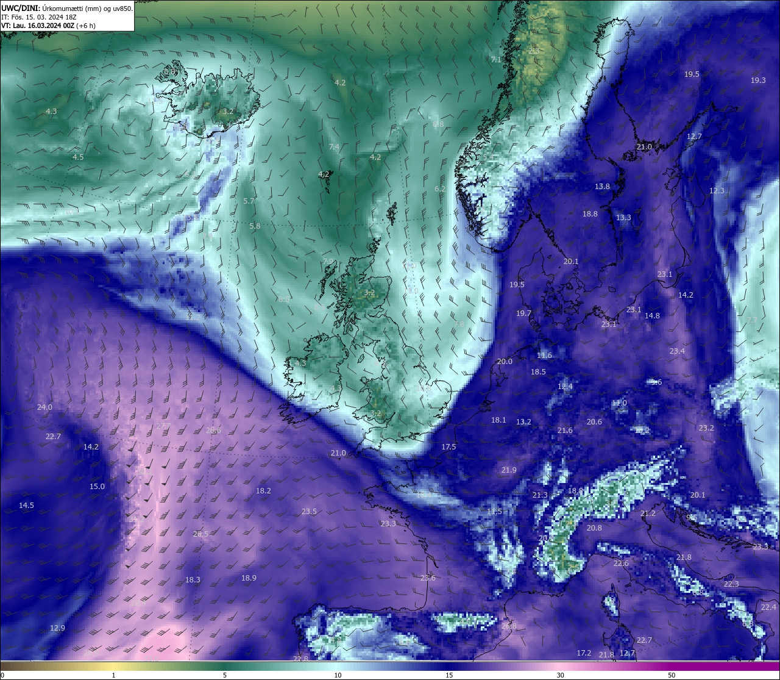780x680 pixels.
Task: Click the 10 label on the color scale
Action: [x=338, y=675]
